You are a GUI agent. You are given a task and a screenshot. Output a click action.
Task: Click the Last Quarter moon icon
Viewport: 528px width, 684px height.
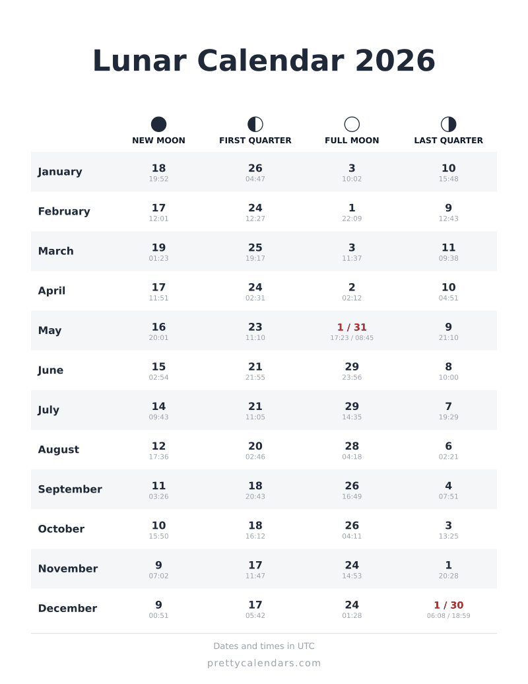[x=448, y=124]
